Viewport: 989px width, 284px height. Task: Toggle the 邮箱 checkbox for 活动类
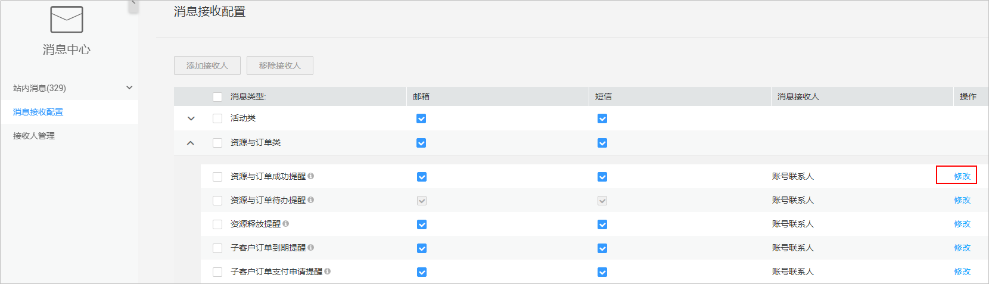click(421, 118)
